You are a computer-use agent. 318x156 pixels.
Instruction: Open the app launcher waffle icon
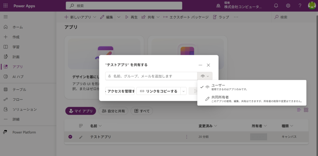6,6
